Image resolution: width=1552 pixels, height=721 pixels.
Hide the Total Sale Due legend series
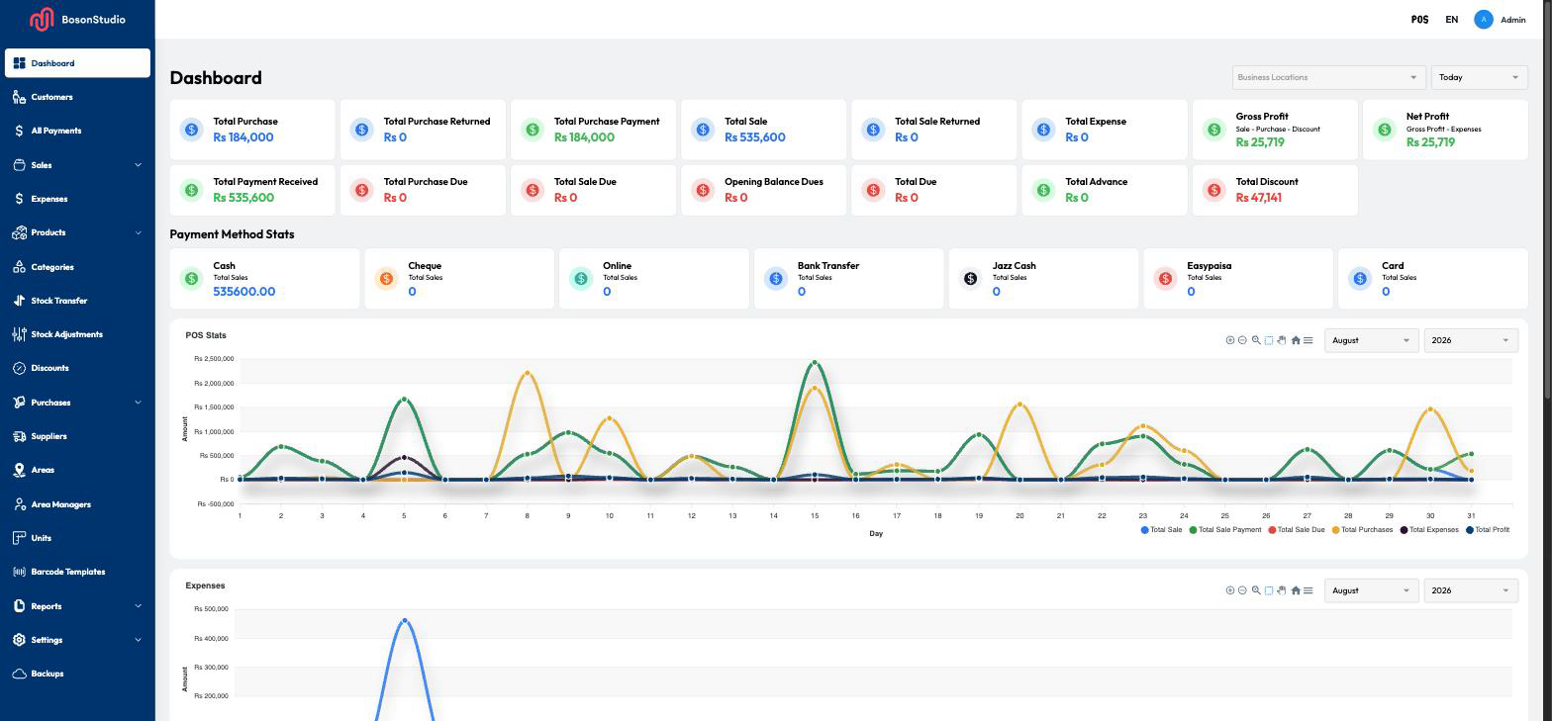point(1297,530)
